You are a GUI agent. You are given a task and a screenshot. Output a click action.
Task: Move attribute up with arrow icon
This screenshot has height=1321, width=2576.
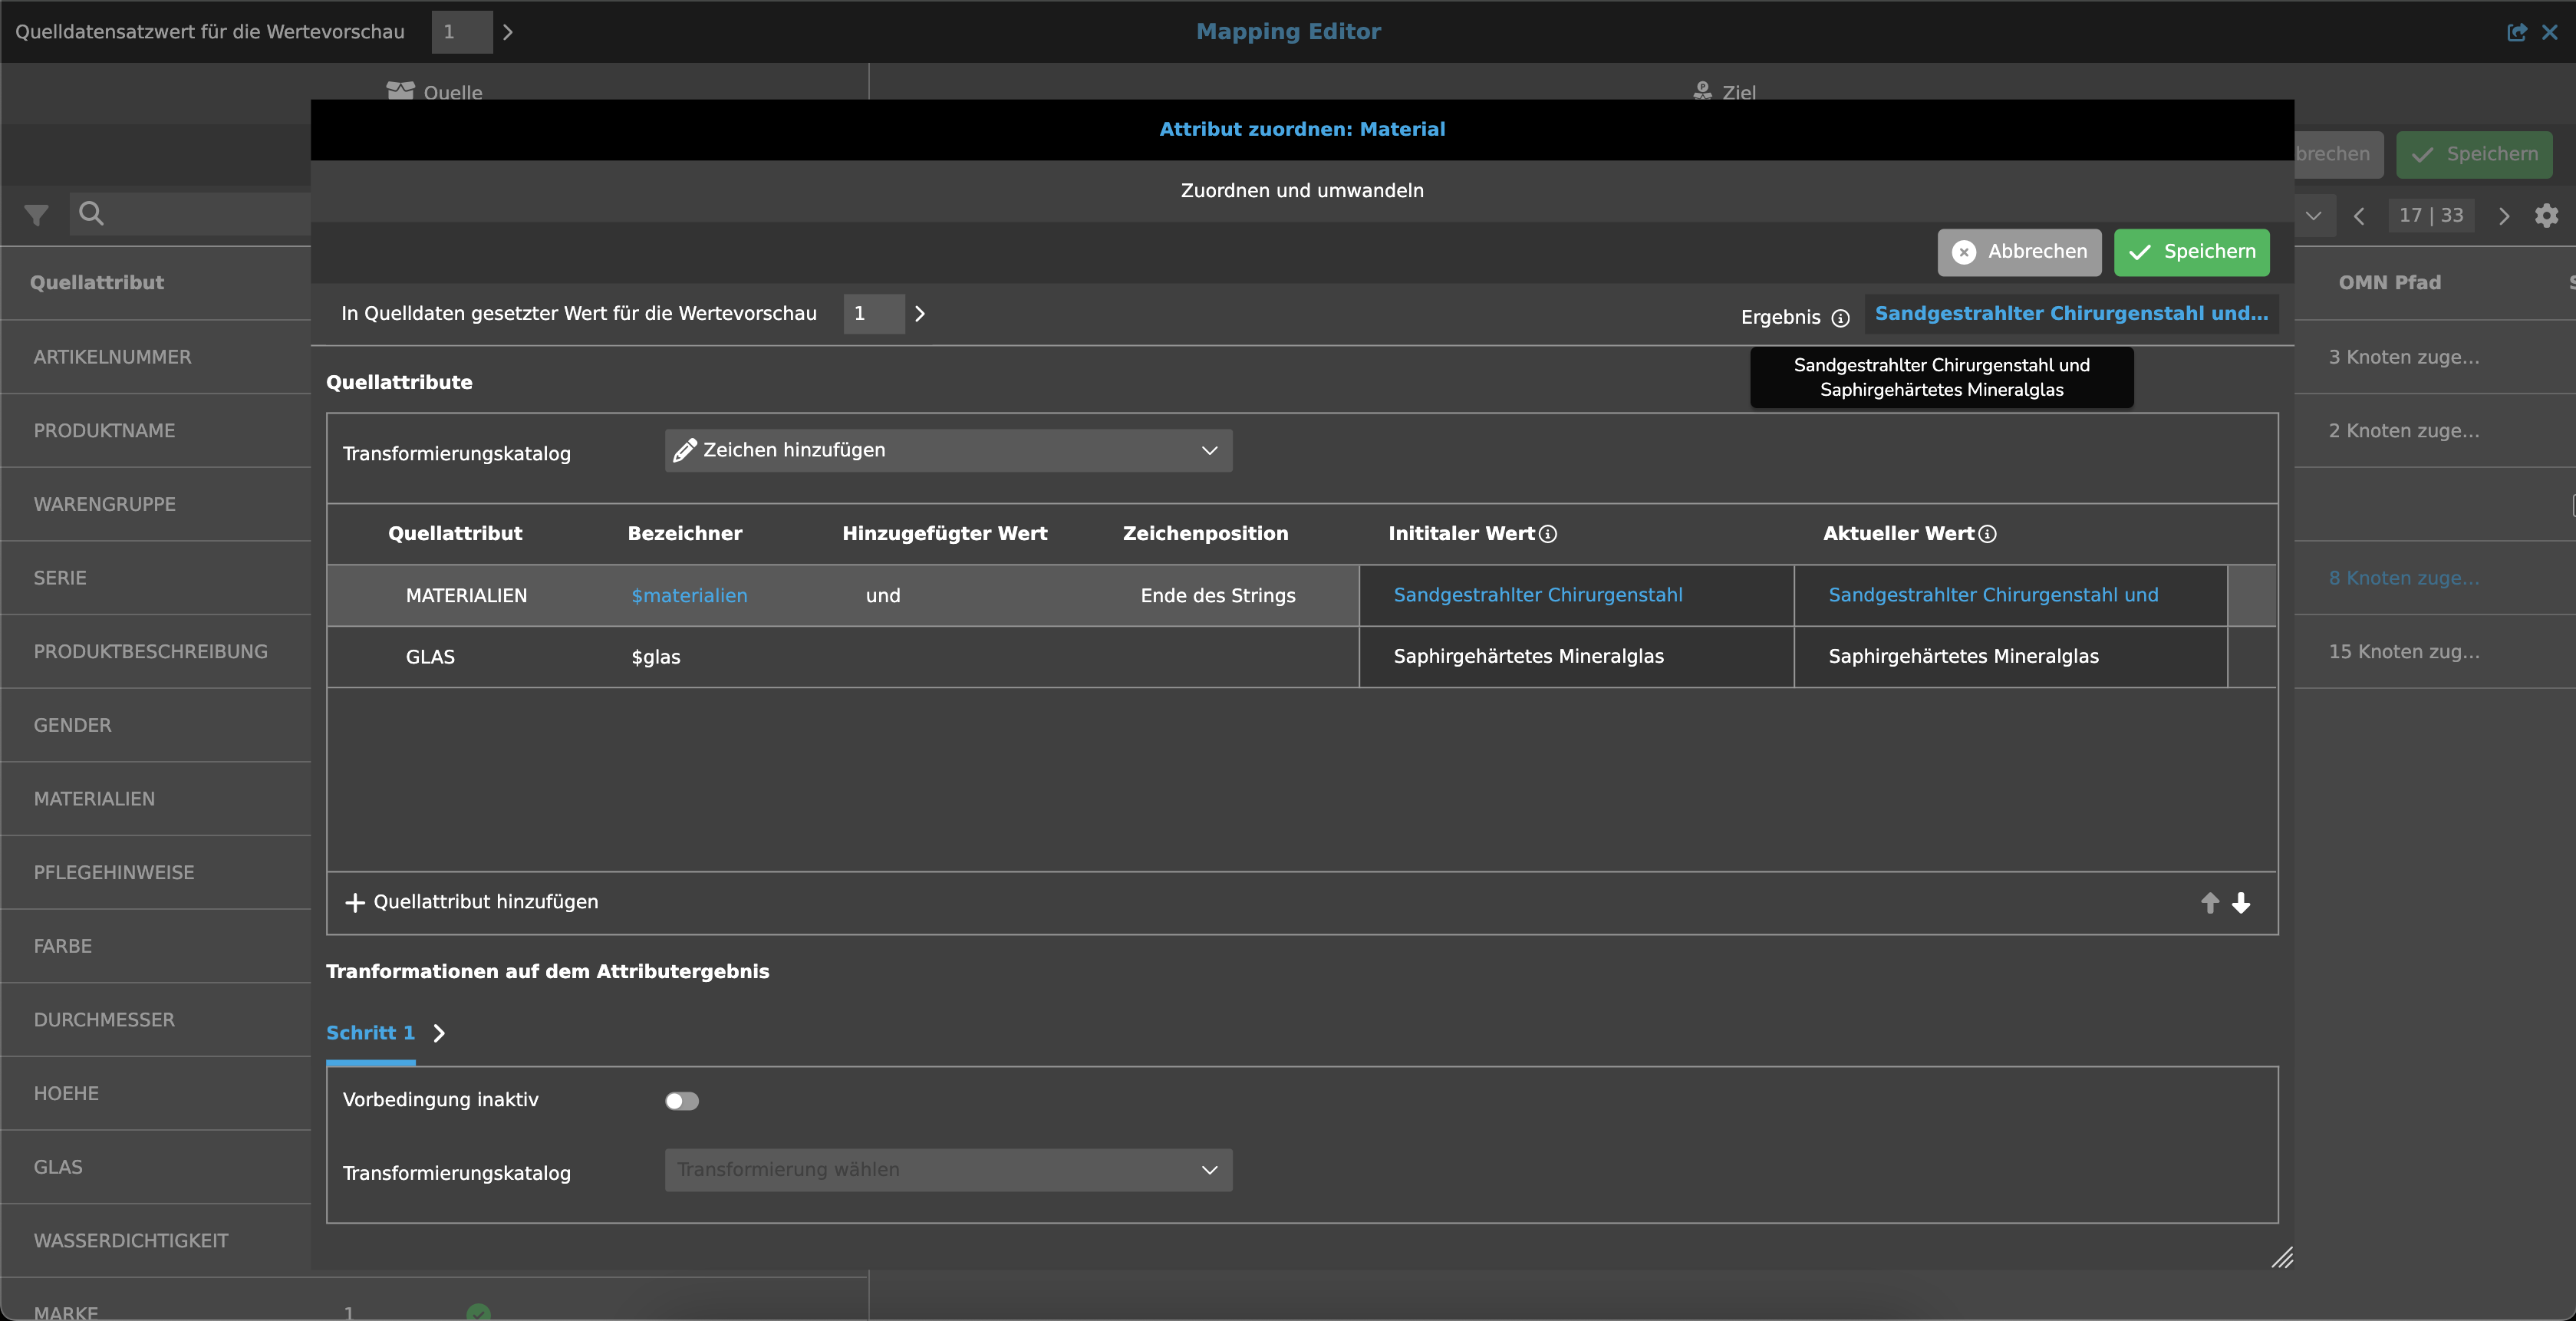click(x=2210, y=903)
